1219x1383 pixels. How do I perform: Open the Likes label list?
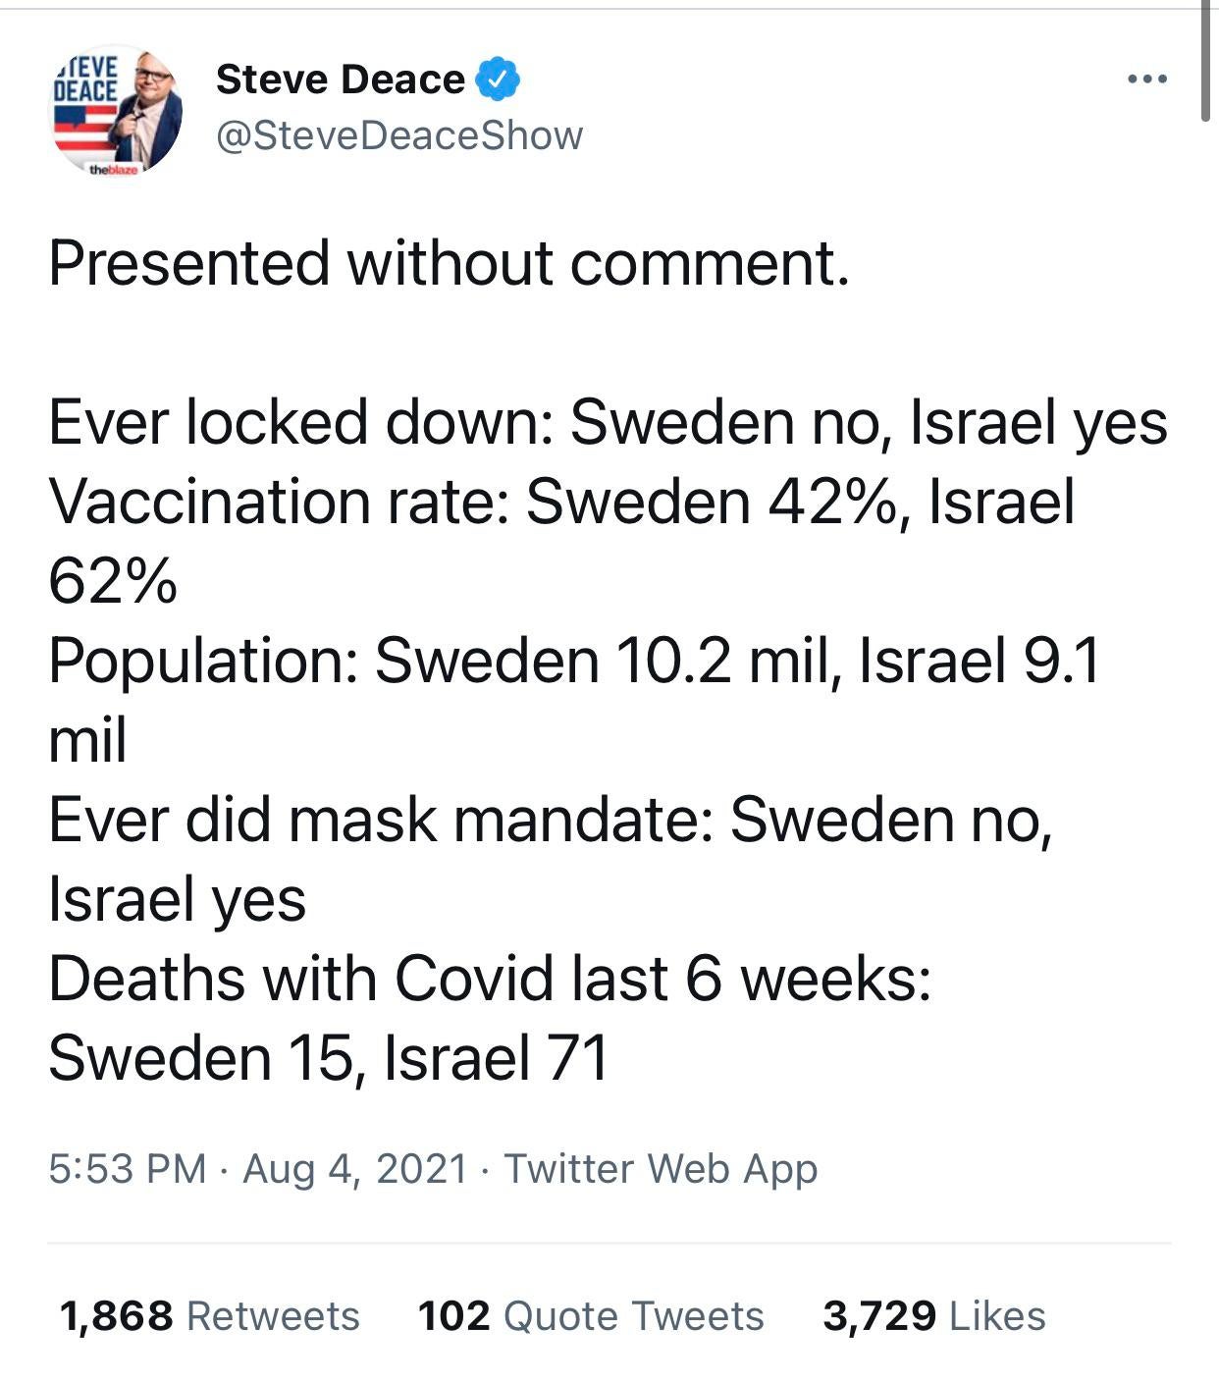tap(997, 1315)
